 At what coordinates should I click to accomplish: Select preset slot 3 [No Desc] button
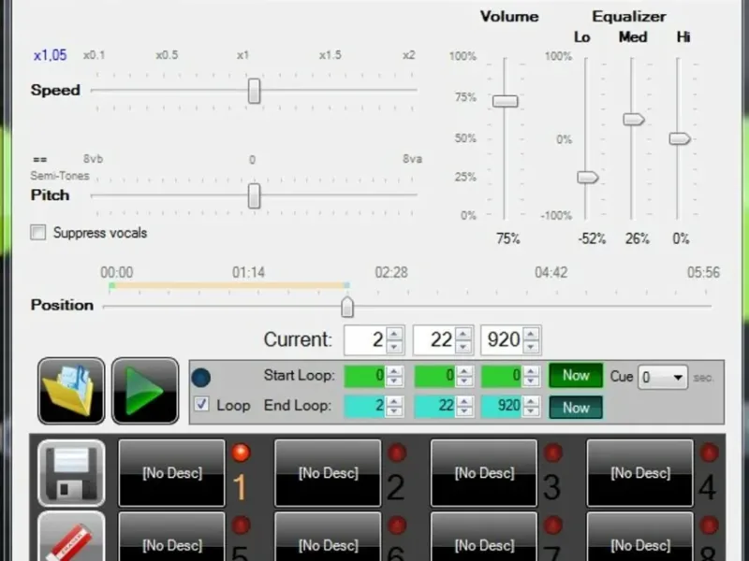point(484,473)
